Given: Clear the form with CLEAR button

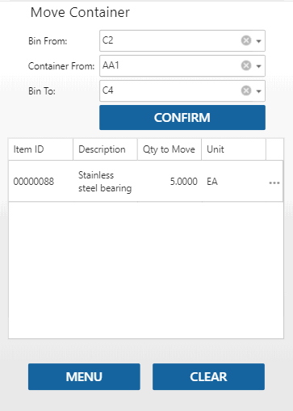Looking at the screenshot, I should [208, 376].
